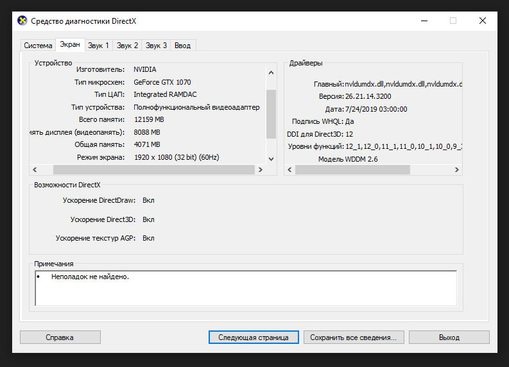Click left arrow of Драйверы horizontal scrollbar
This screenshot has height=367, width=509.
pos(289,170)
